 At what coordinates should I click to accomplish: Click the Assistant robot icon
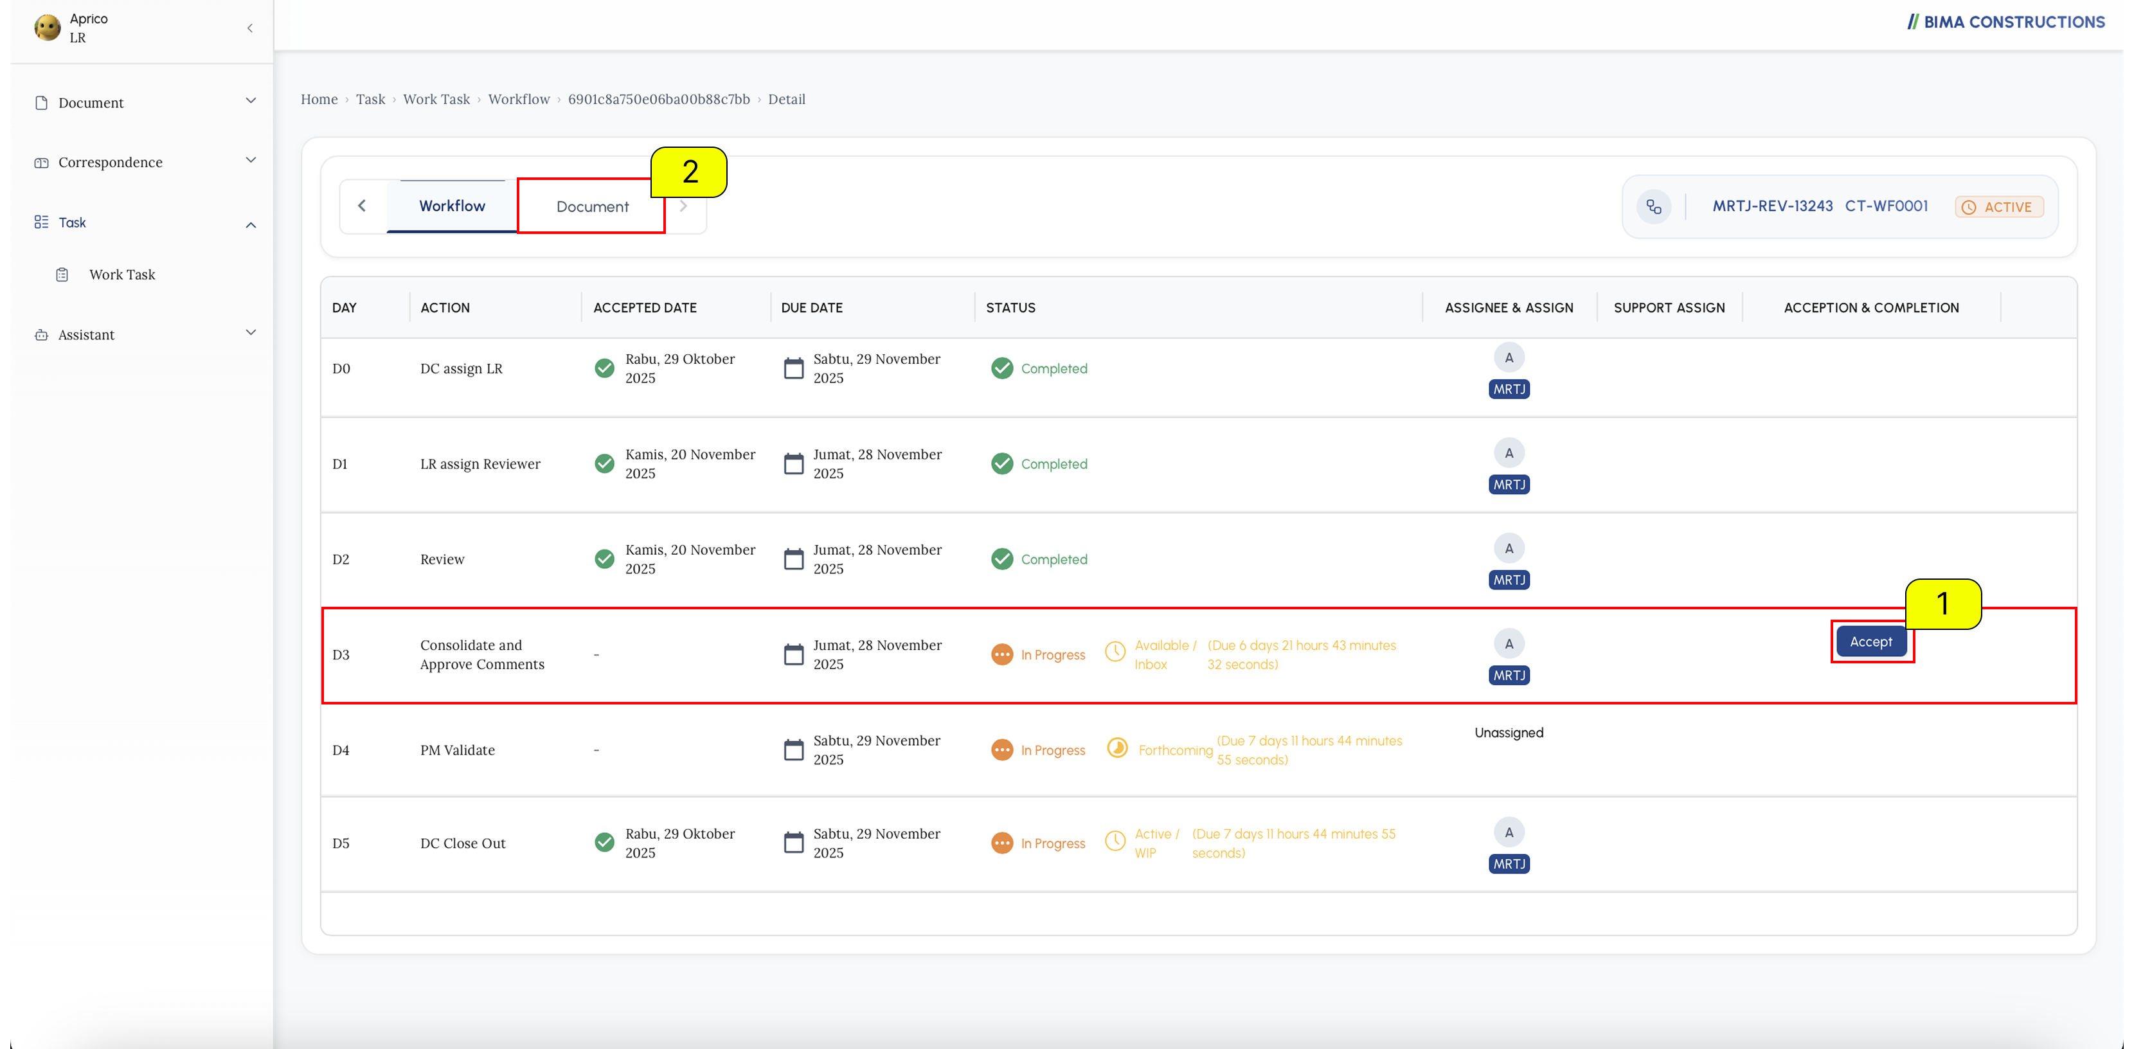(x=41, y=335)
